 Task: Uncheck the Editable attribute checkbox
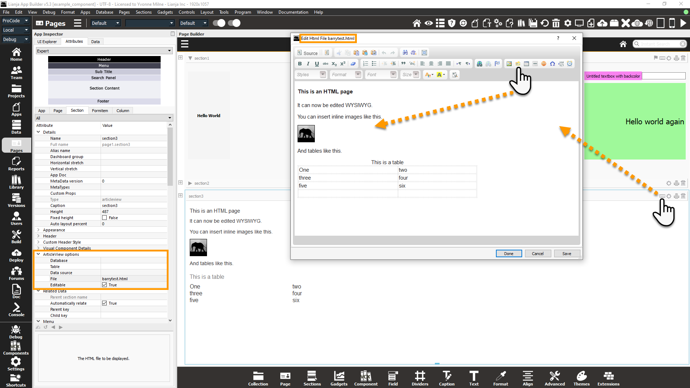105,285
